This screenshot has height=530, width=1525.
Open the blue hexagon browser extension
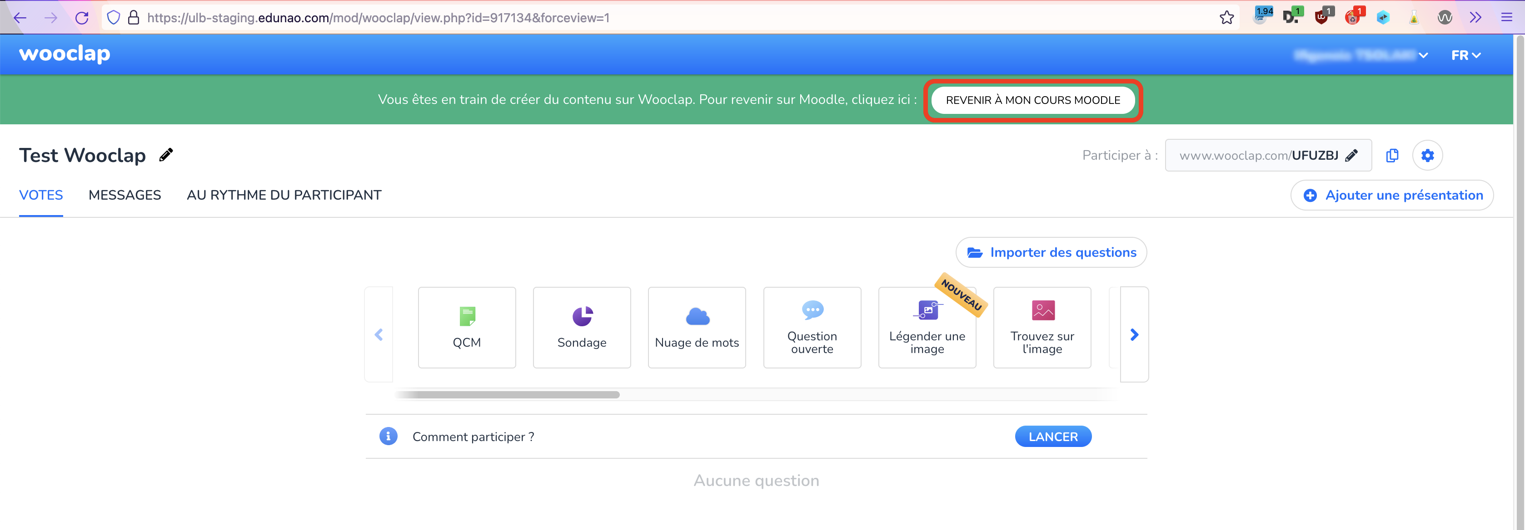coord(1383,18)
